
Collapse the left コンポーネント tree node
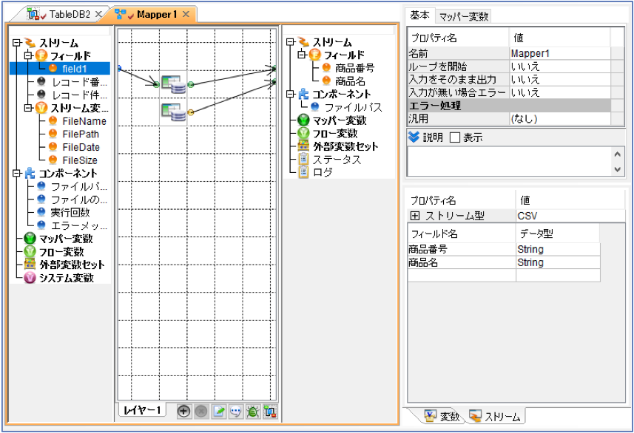(x=16, y=174)
